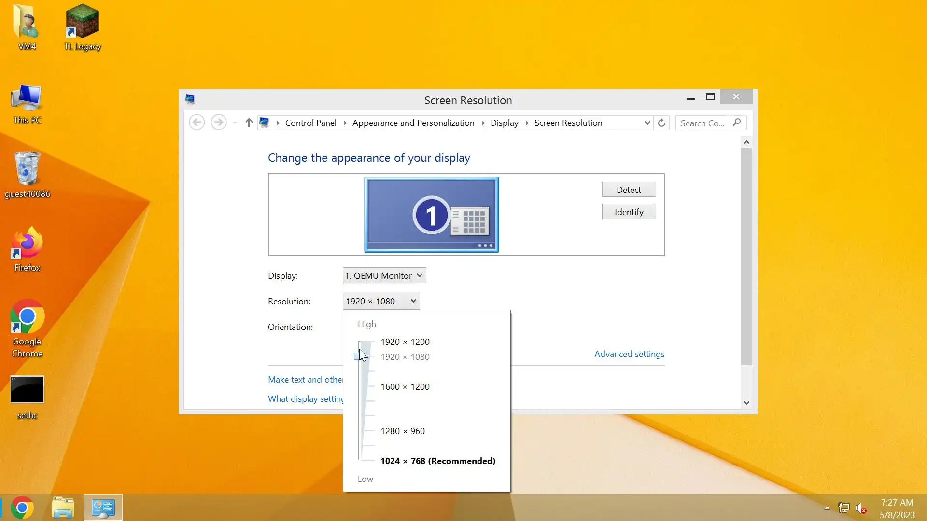Expand the Display QEMU Monitor dropdown
Screen dimensions: 927x521
pos(384,275)
